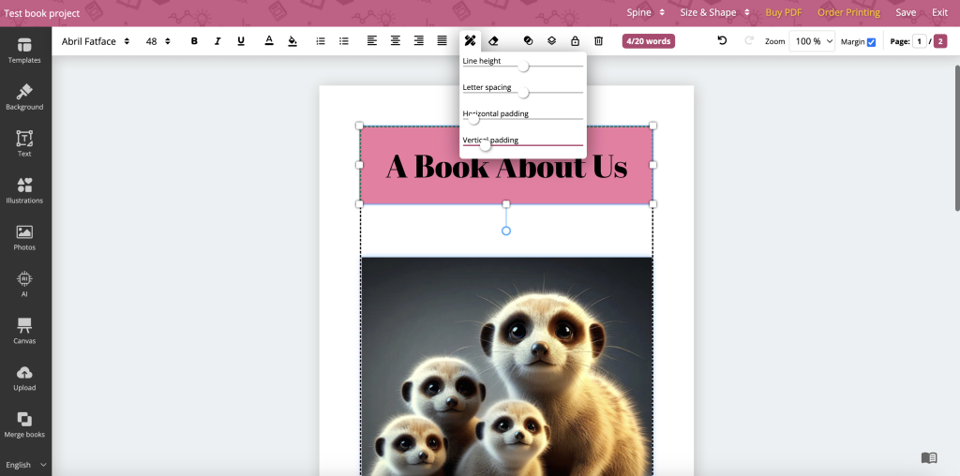Justify the text
This screenshot has height=476, width=960.
click(x=442, y=41)
